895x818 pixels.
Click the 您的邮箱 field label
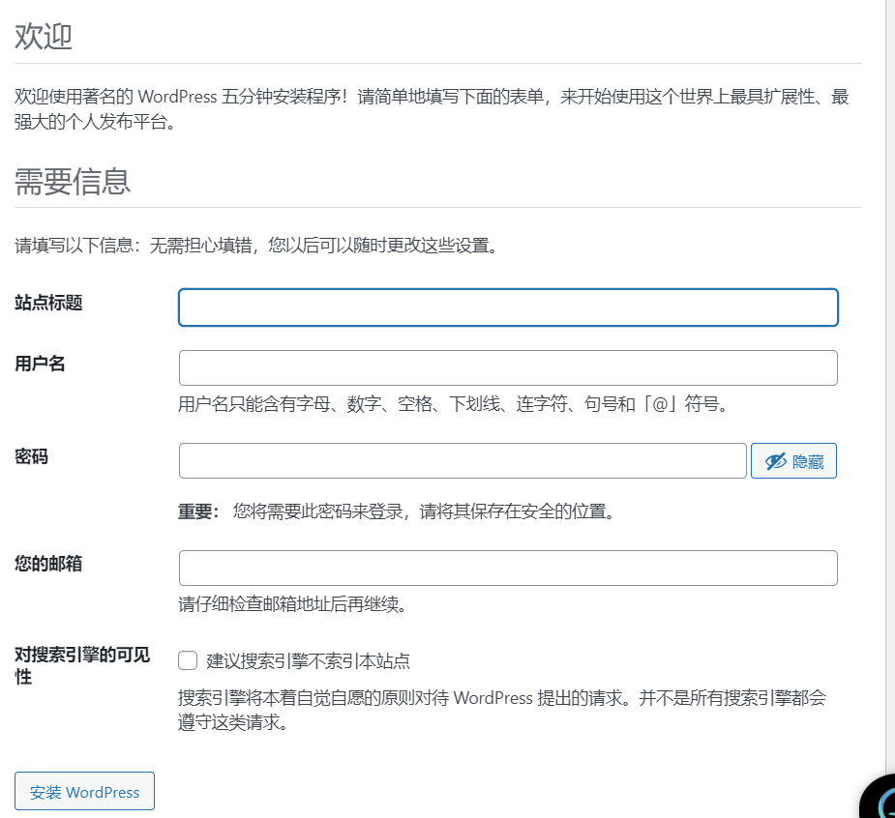tap(48, 564)
